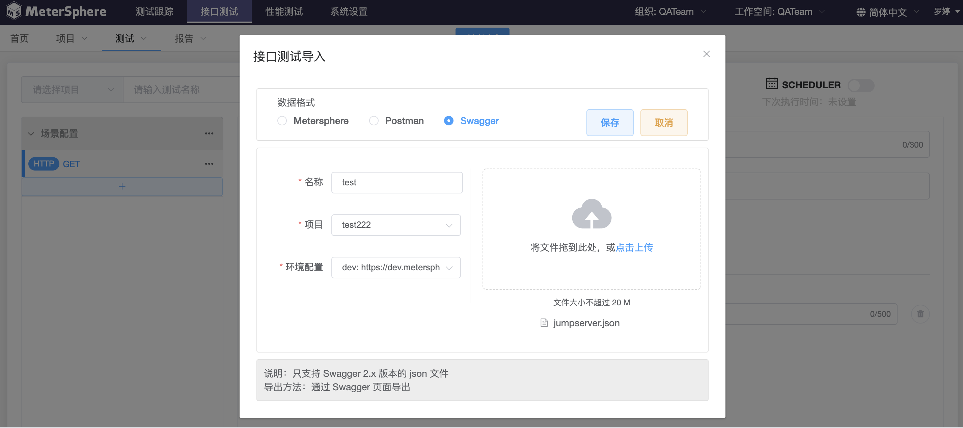
Task: Click the trash delete icon
Action: coord(920,314)
